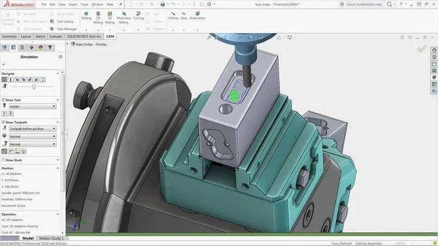The height and width of the screenshot is (246, 438).
Task: Open the Holder dropdown under Show Tool
Action: pos(32,106)
